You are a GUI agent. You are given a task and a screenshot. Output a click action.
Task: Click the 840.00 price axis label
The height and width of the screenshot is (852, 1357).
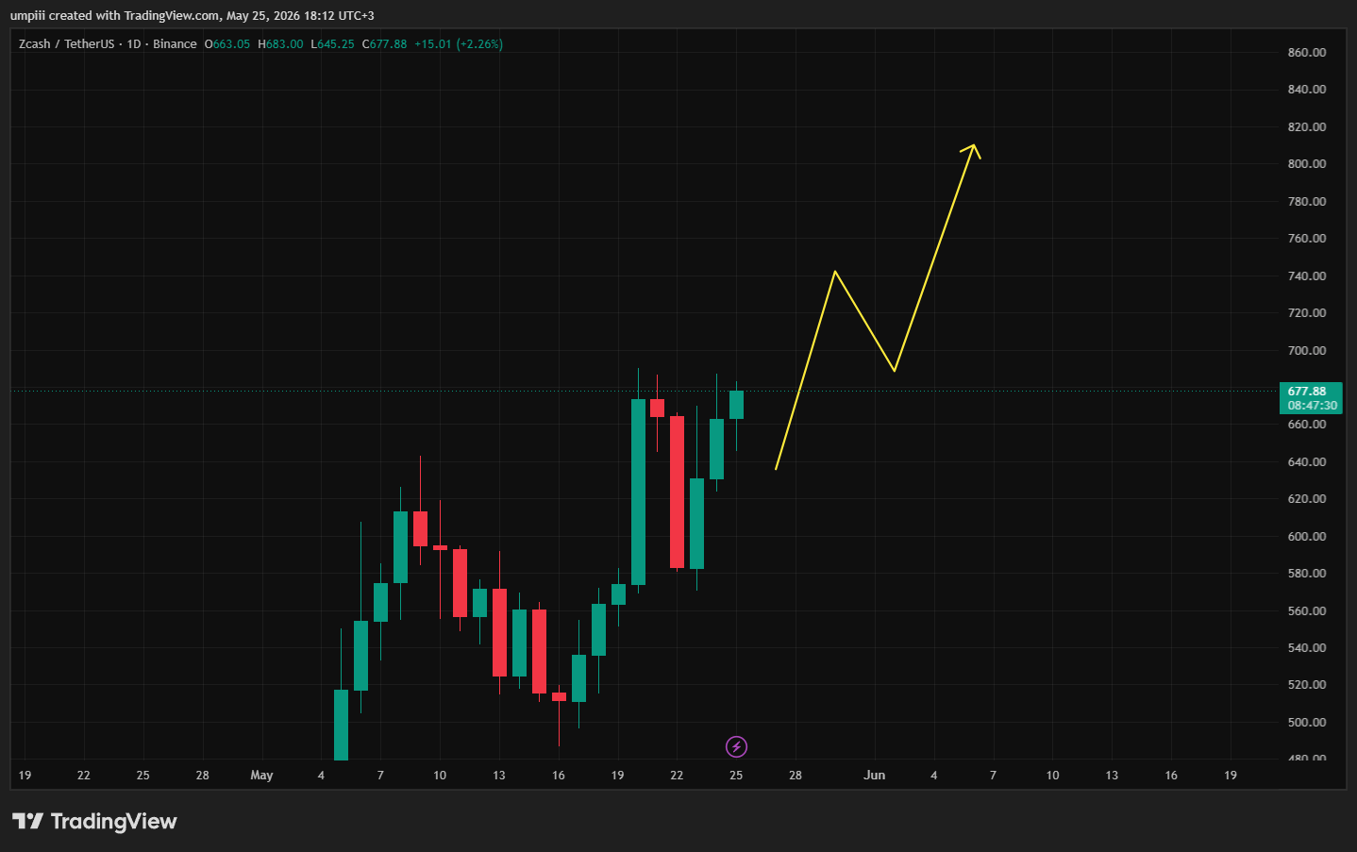point(1307,90)
